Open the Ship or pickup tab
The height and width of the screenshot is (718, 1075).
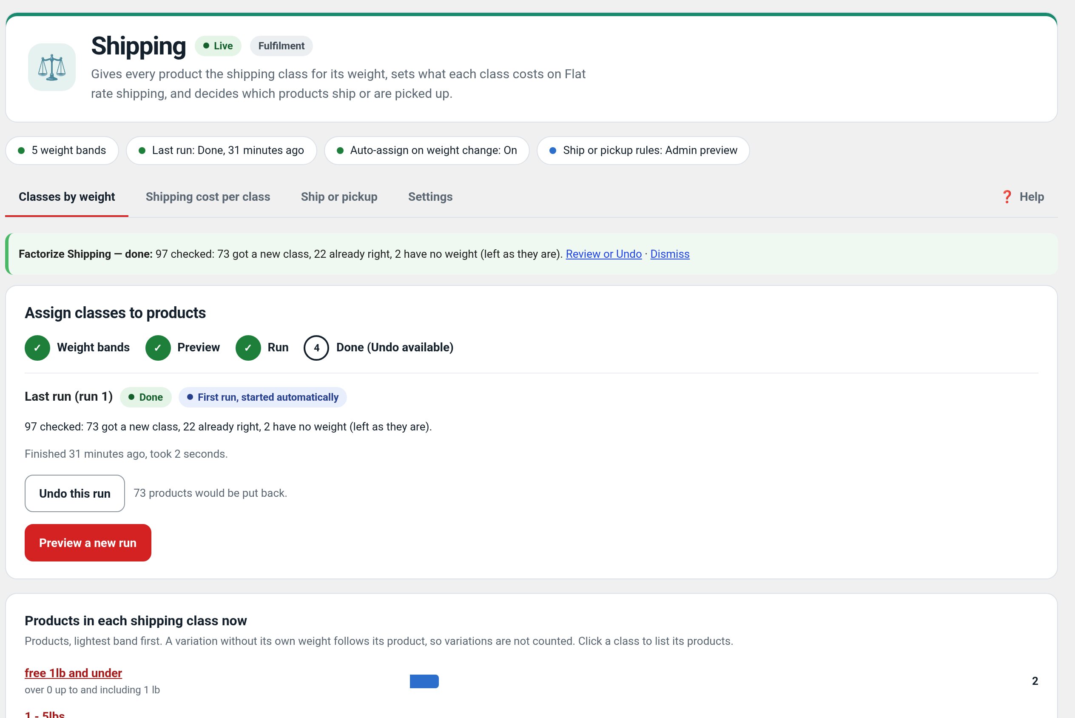339,197
